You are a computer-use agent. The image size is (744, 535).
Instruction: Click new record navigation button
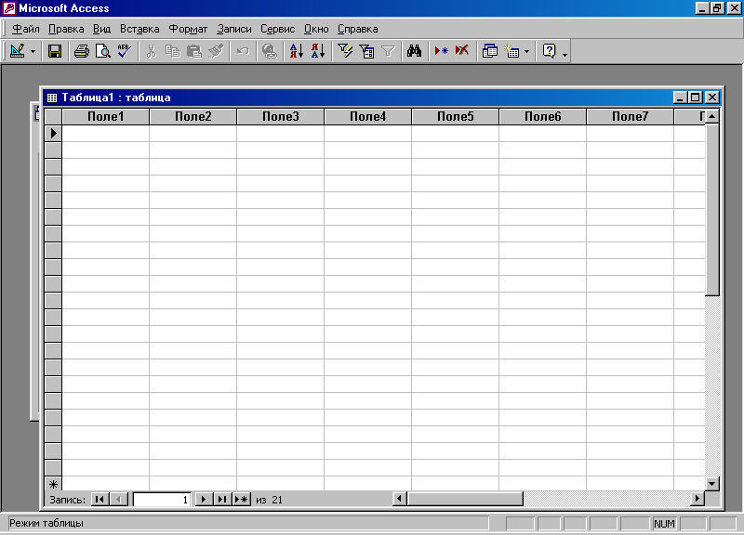[242, 500]
